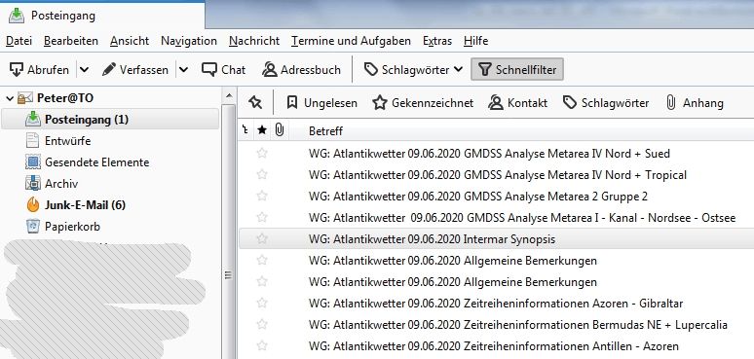The image size is (754, 359).
Task: Click the thread column header icon
Action: [x=245, y=130]
